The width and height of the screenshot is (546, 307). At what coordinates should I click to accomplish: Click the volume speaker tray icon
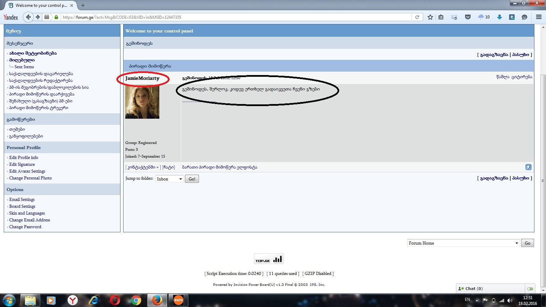[510, 301]
